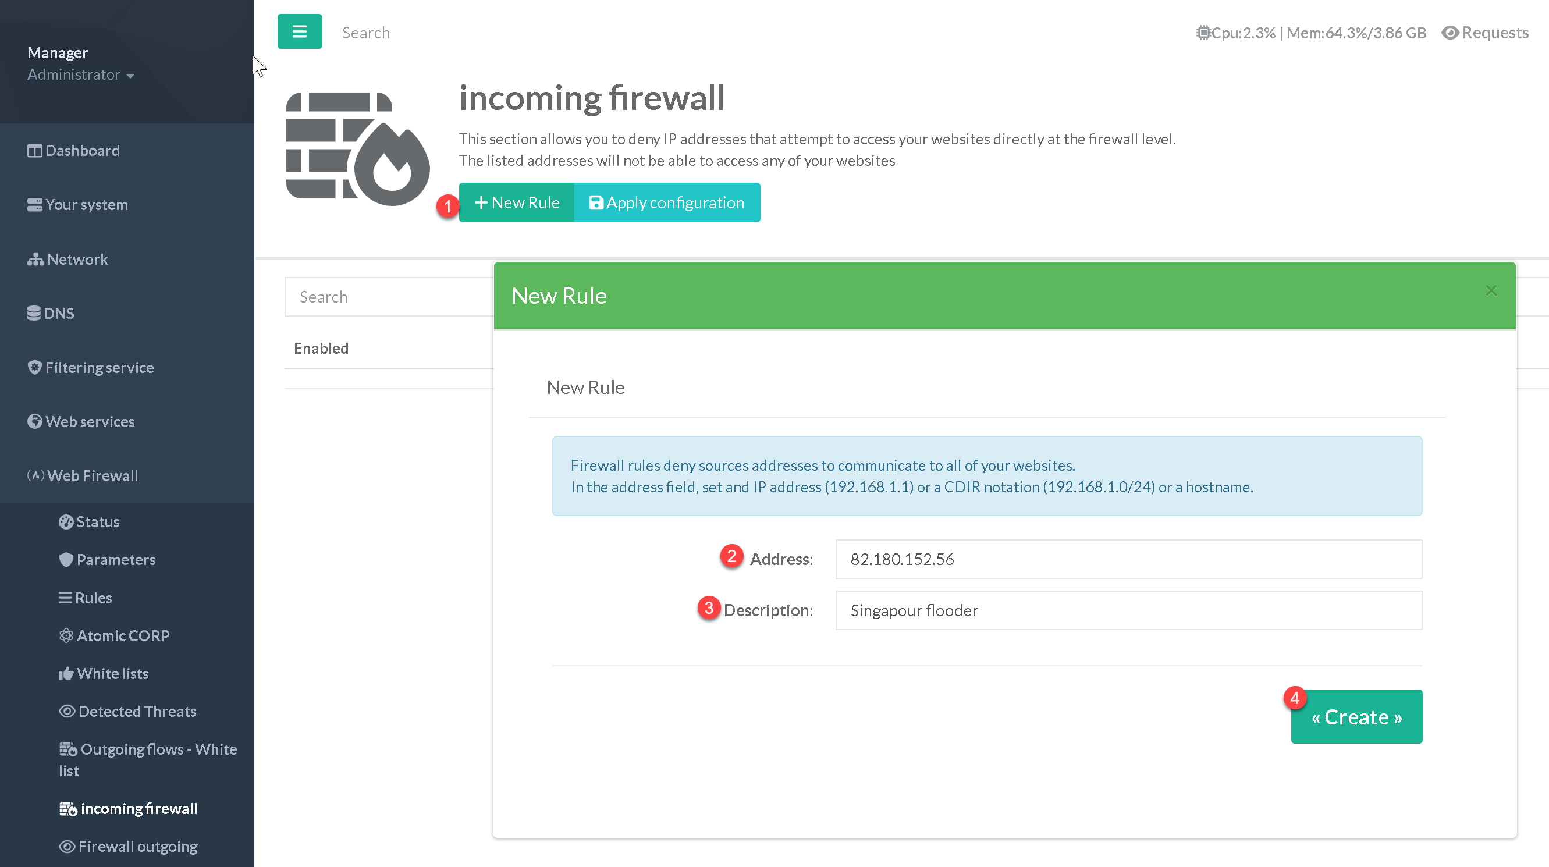Click the CPU chip status icon

(x=1203, y=33)
